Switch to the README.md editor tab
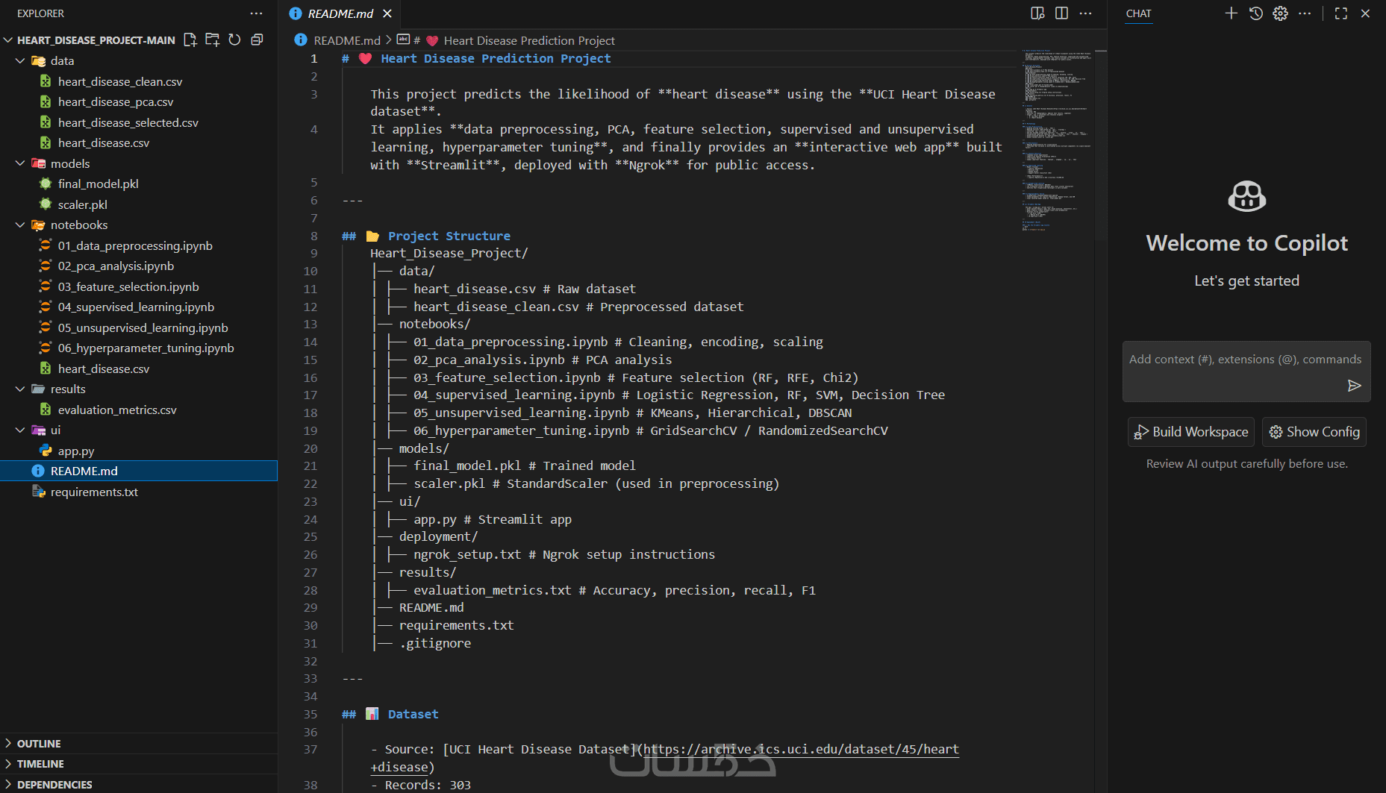 coord(340,13)
